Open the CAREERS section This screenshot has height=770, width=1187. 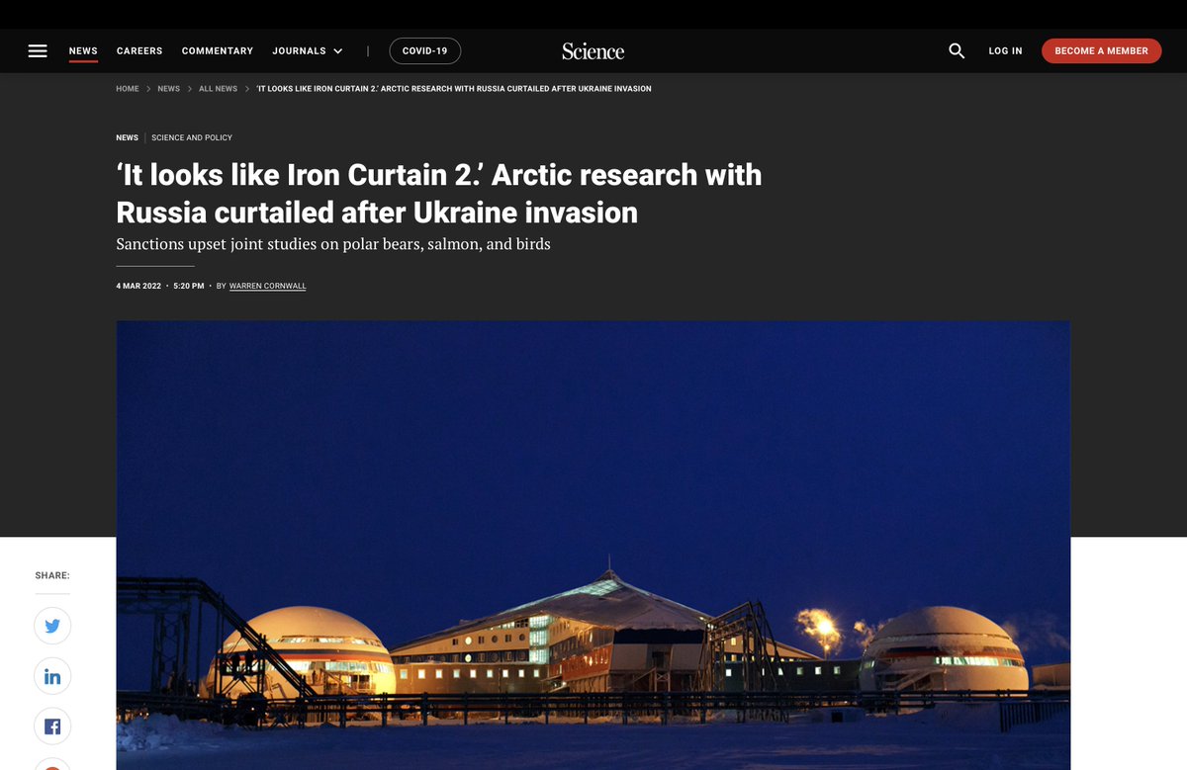(138, 50)
